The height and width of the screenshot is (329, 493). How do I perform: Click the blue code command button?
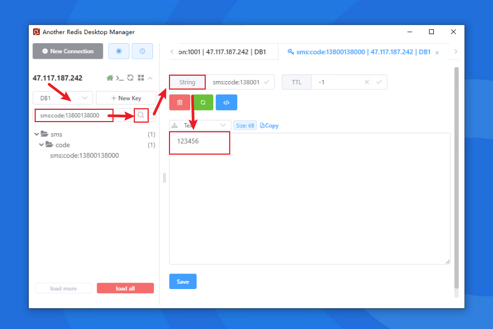pyautogui.click(x=227, y=102)
